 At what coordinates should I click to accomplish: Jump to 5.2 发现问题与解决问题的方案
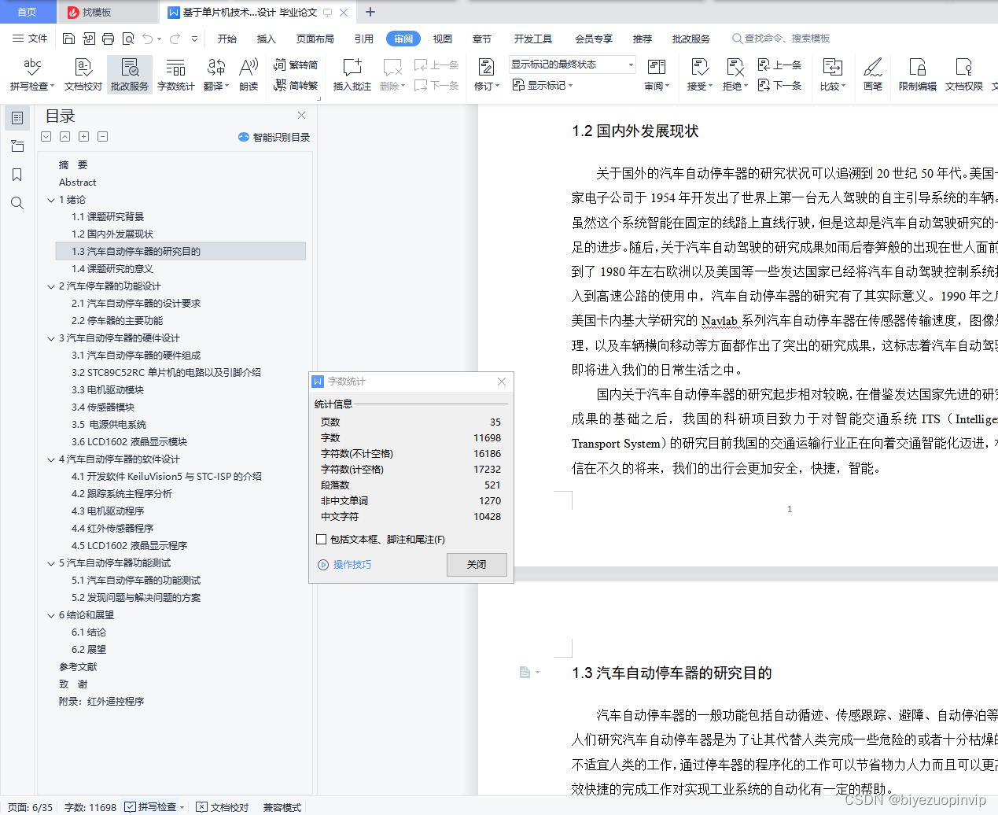[136, 598]
